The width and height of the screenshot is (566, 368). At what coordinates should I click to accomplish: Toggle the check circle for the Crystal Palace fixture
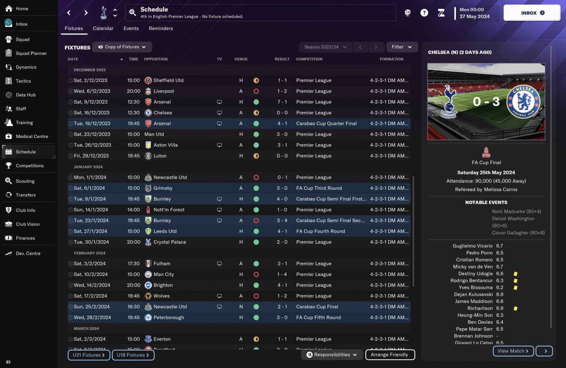coord(71,242)
